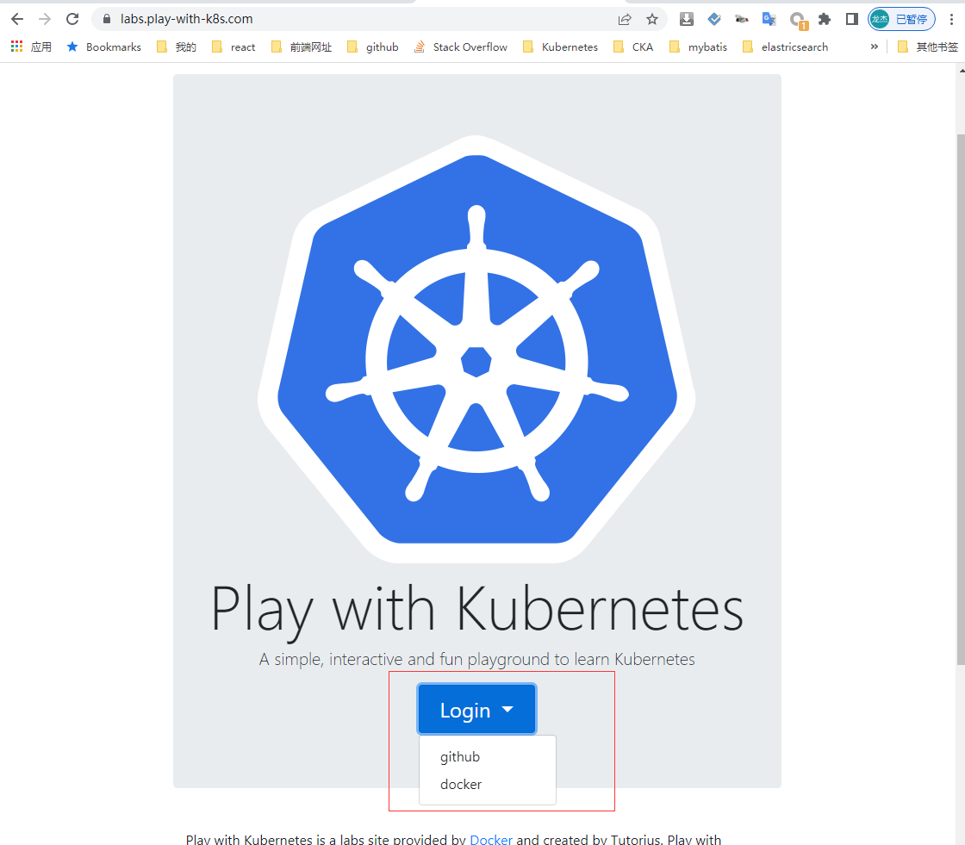Open the react bookmark folder
Screen dimensions: 965x845
(233, 47)
